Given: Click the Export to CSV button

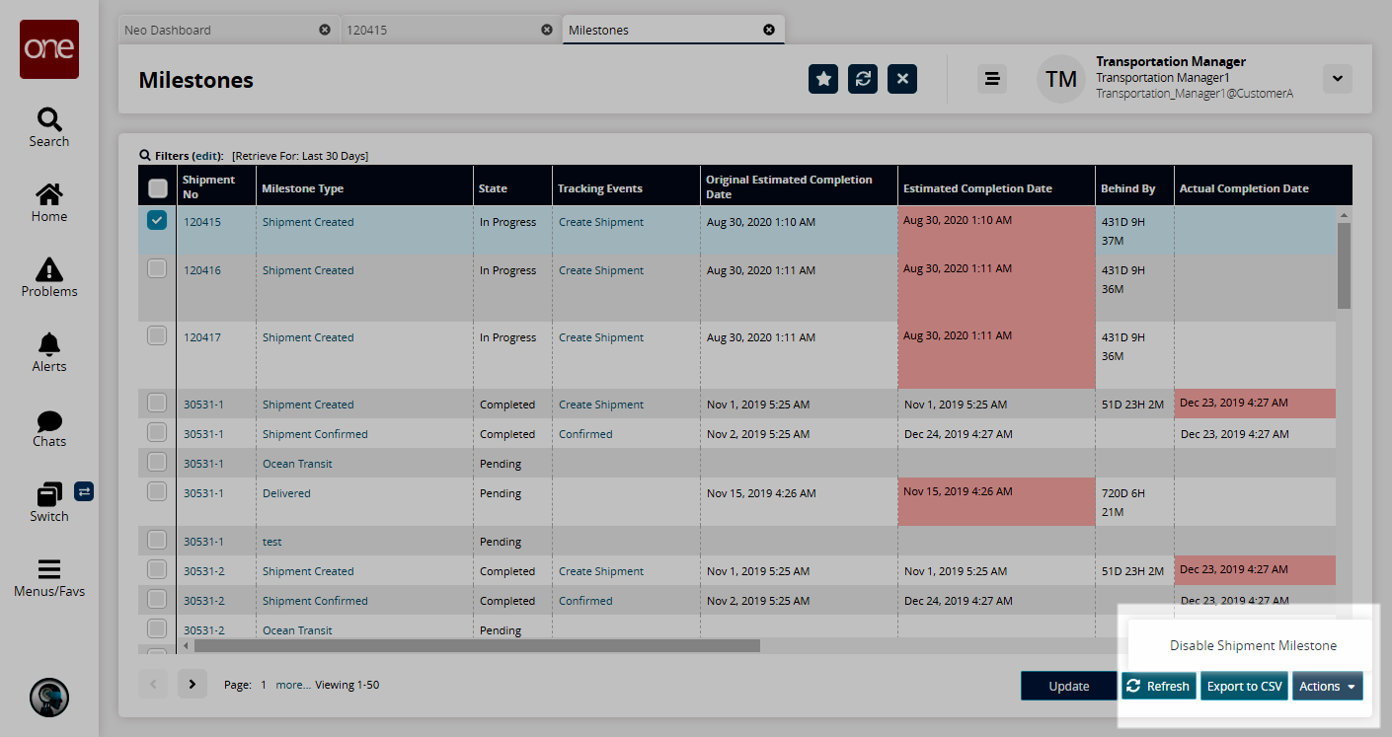Looking at the screenshot, I should 1244,686.
